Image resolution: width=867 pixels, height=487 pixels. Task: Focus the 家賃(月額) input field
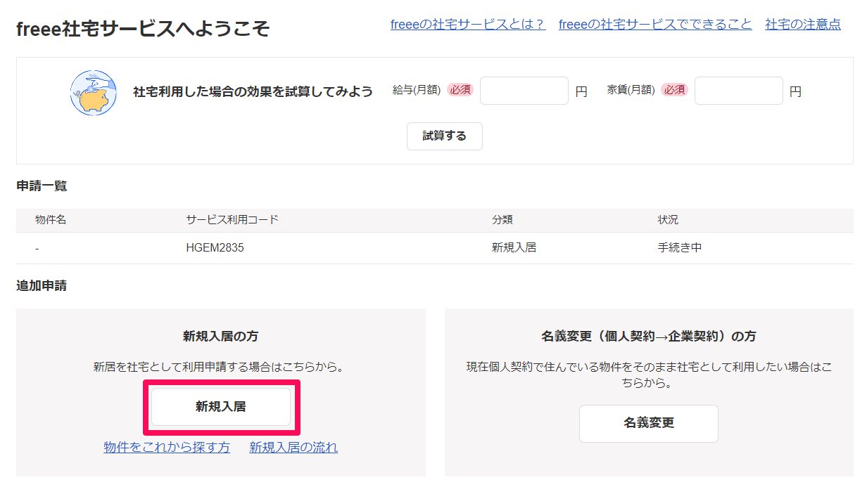[739, 91]
